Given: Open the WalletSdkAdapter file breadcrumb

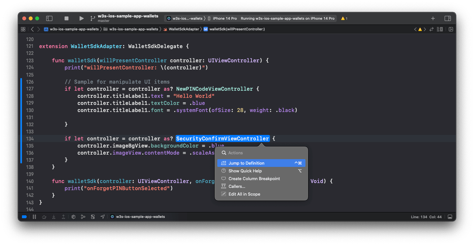Looking at the screenshot, I should [181, 29].
